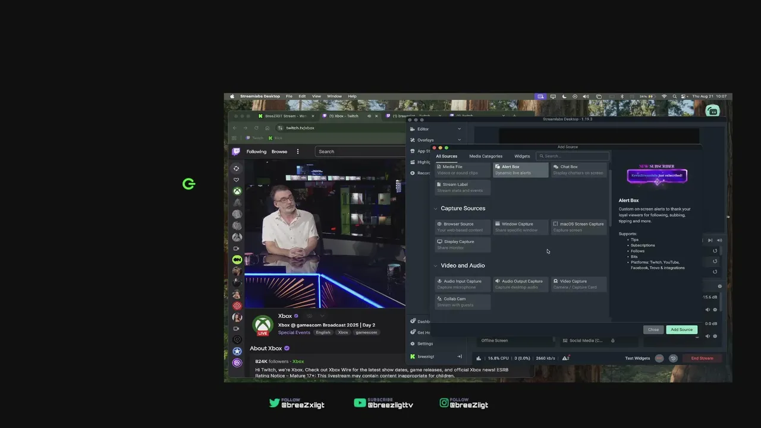Click the replay buffer icon beside REC
This screenshot has width=761, height=428.
coord(673,358)
